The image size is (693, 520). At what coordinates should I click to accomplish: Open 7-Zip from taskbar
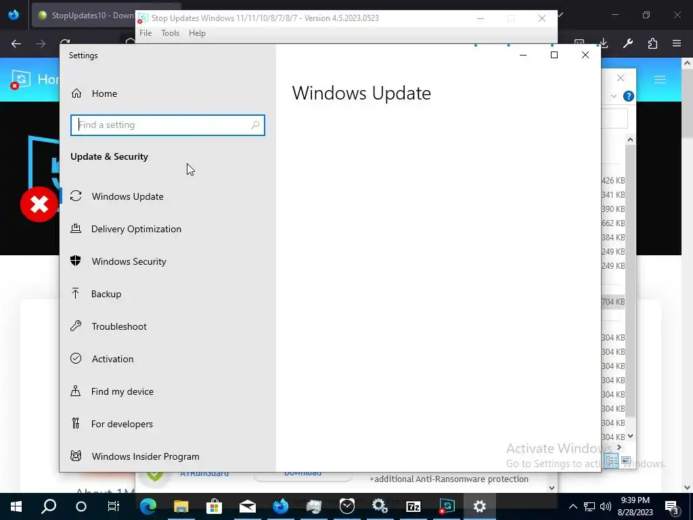413,506
